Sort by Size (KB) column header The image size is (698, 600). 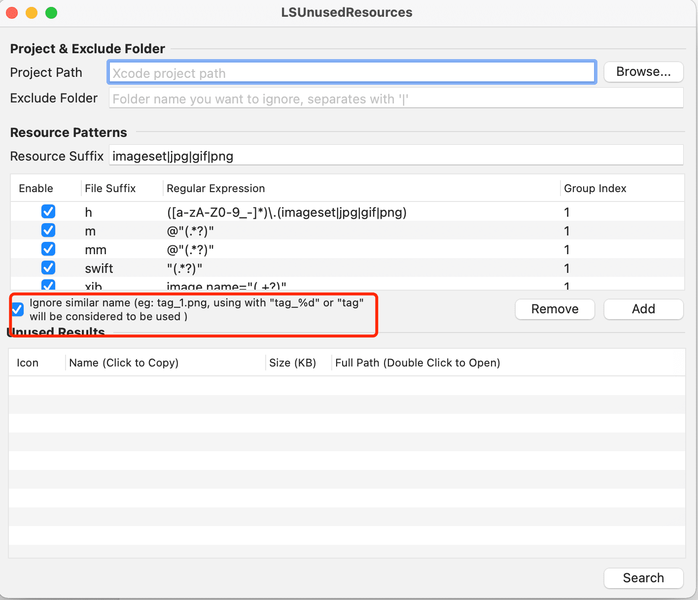pos(292,363)
